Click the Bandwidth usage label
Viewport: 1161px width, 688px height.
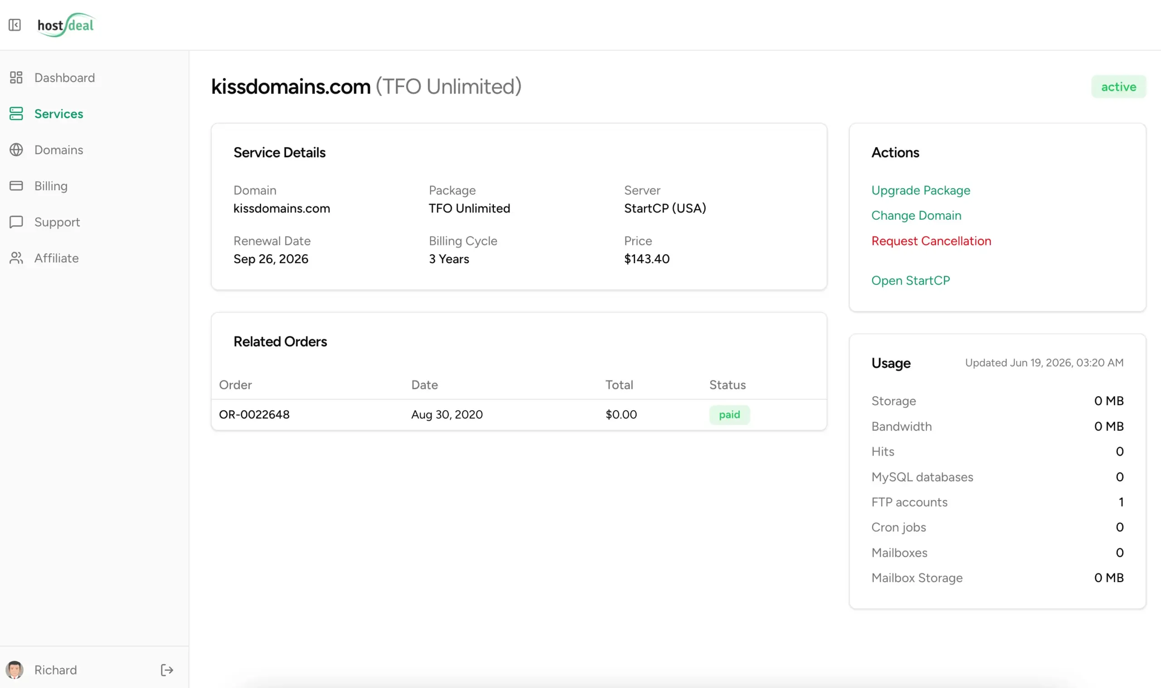pyautogui.click(x=902, y=427)
